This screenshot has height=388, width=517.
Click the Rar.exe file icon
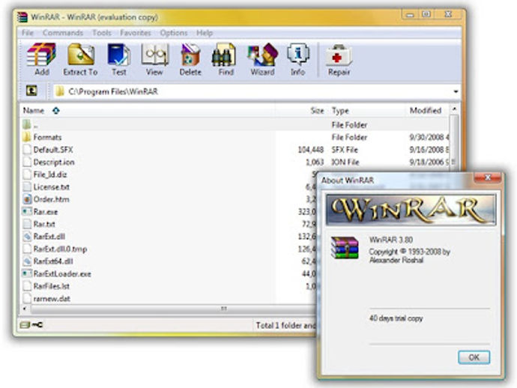tap(27, 211)
